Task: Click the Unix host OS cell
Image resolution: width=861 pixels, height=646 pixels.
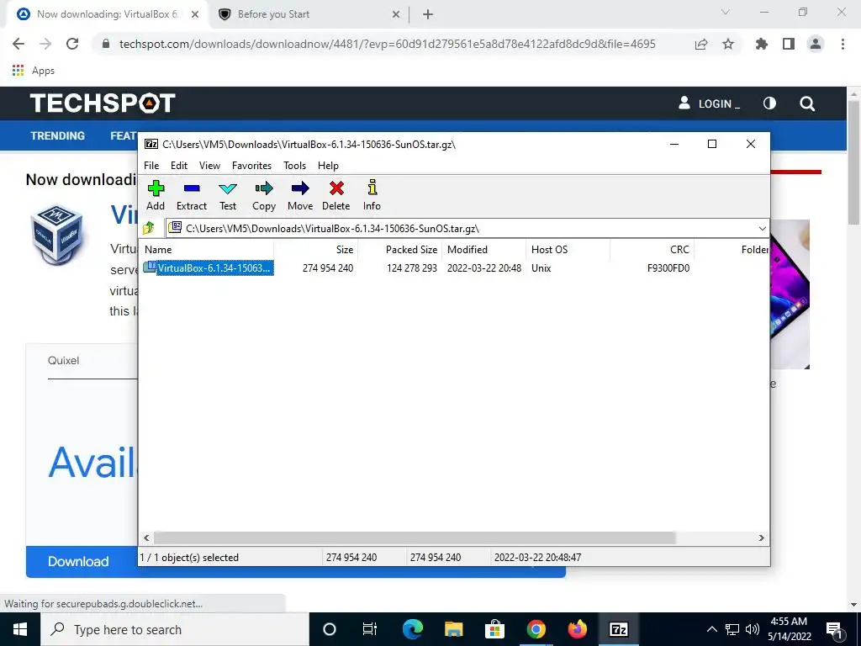Action: click(x=541, y=268)
